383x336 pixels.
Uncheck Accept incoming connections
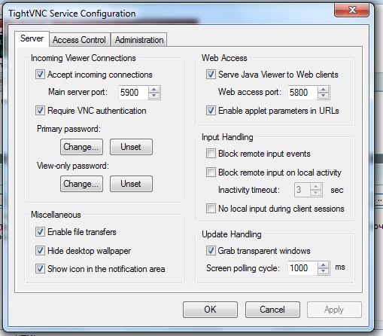[x=40, y=75]
